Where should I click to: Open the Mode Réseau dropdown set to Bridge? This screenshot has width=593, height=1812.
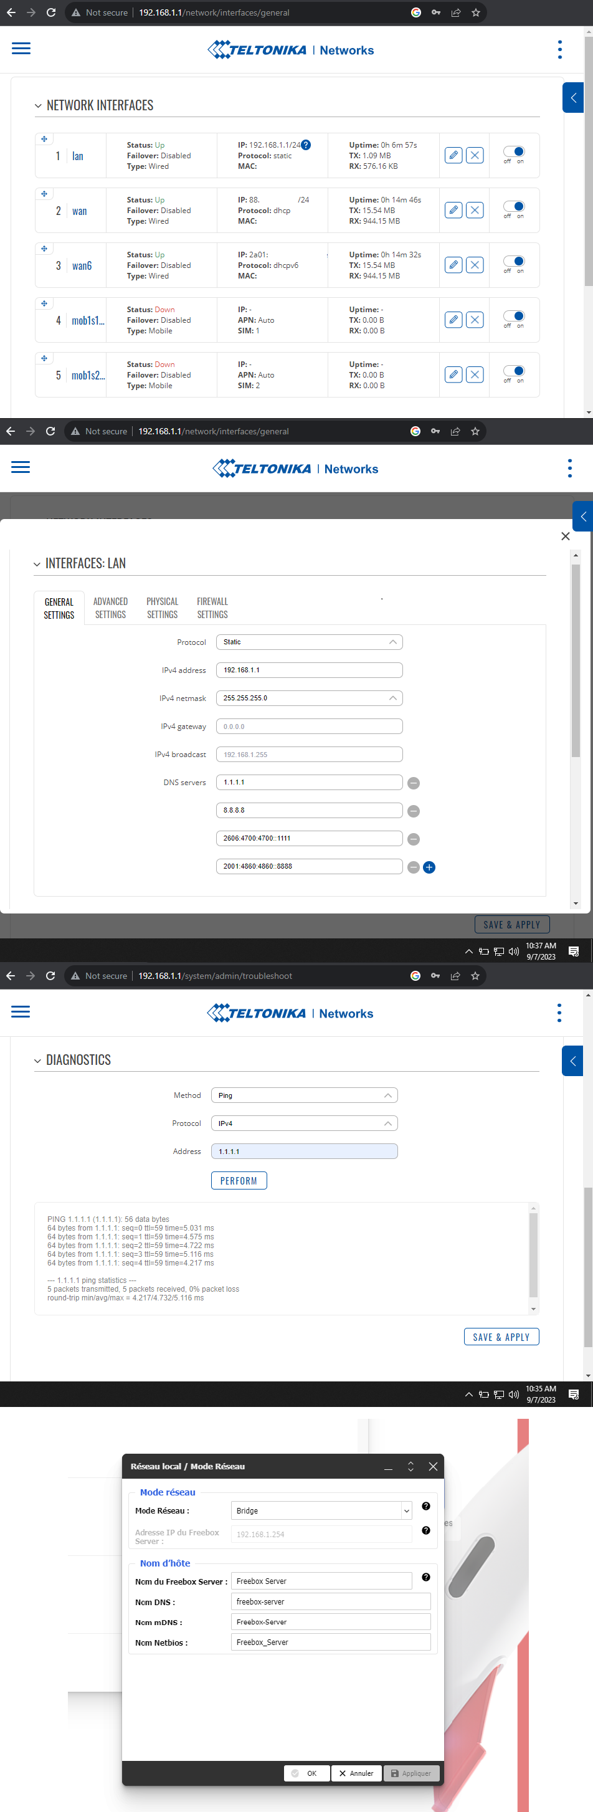tap(321, 1510)
